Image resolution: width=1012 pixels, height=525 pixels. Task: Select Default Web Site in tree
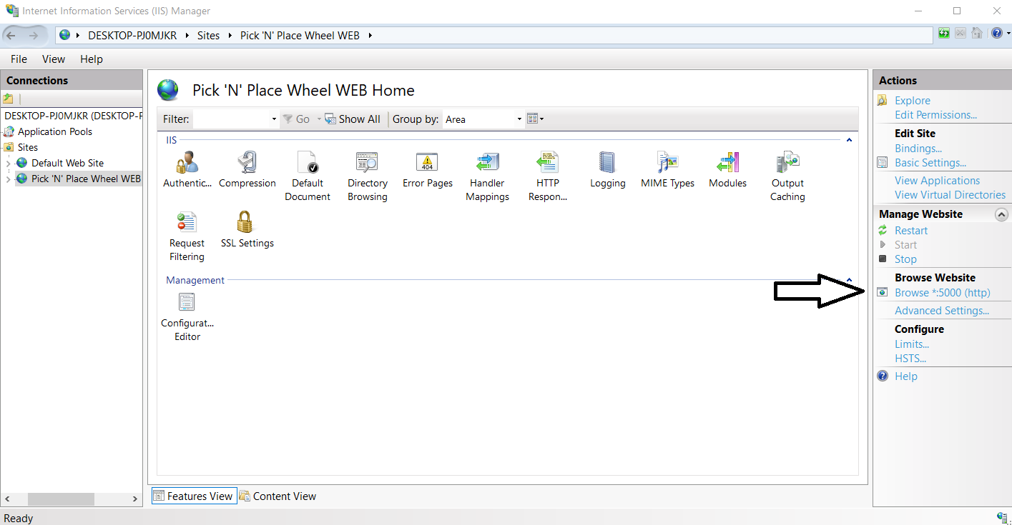click(67, 163)
